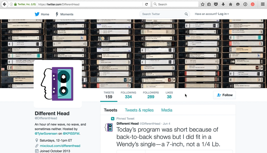
Task: Open downloads arrow icon
Action: click(223, 4)
